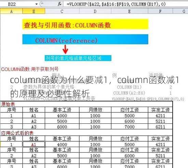Select 应付工资 6000 in applied table row A2
The image size is (188, 168).
pos(130,156)
